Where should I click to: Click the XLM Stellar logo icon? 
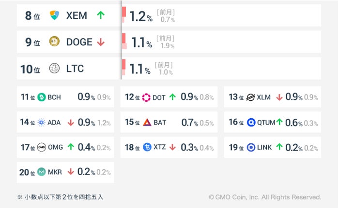(250, 97)
